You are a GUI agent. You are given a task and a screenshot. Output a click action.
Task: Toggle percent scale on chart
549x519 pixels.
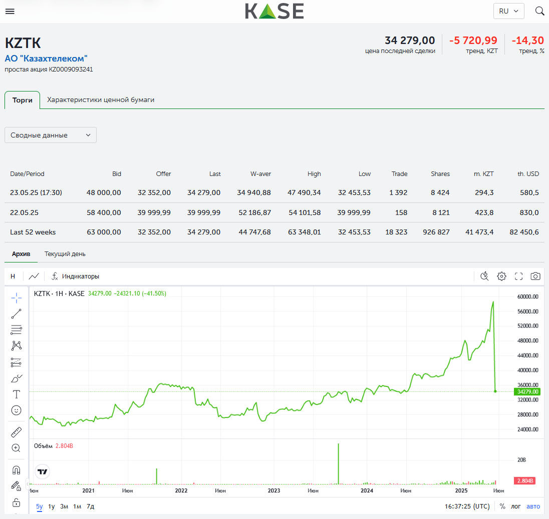502,506
